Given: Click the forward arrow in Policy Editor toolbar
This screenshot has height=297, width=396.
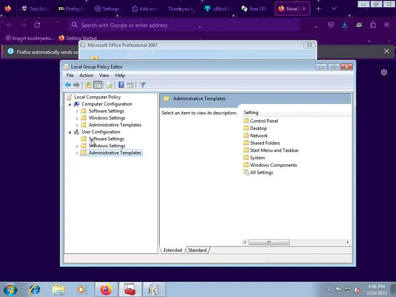Looking at the screenshot, I should (x=76, y=85).
